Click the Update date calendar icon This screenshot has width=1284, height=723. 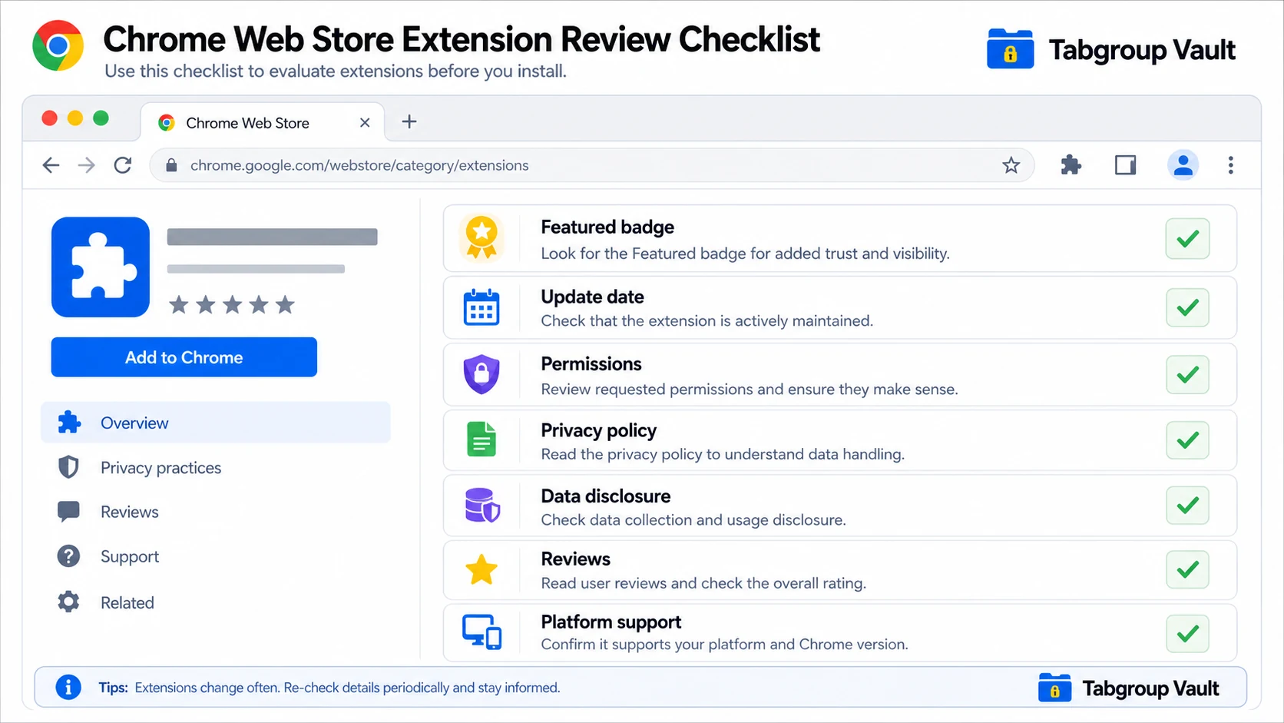(x=481, y=307)
